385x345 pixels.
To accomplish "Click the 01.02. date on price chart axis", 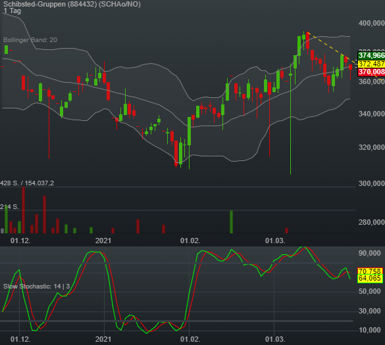I will tap(190, 241).
